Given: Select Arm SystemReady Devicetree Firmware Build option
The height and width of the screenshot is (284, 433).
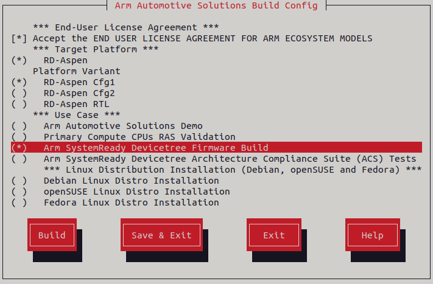Looking at the screenshot, I should 216,148.
